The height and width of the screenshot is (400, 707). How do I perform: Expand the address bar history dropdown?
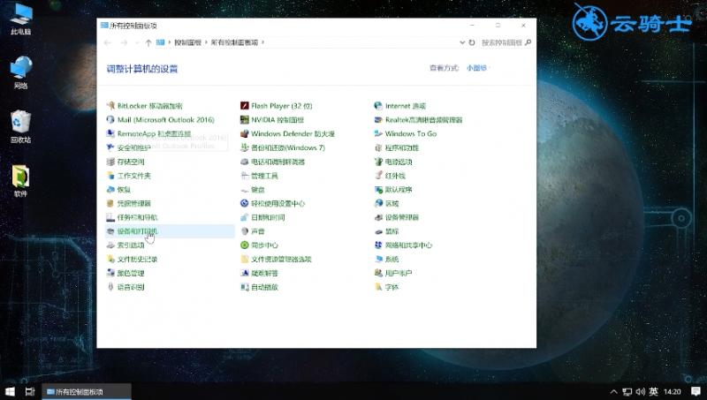[462, 42]
